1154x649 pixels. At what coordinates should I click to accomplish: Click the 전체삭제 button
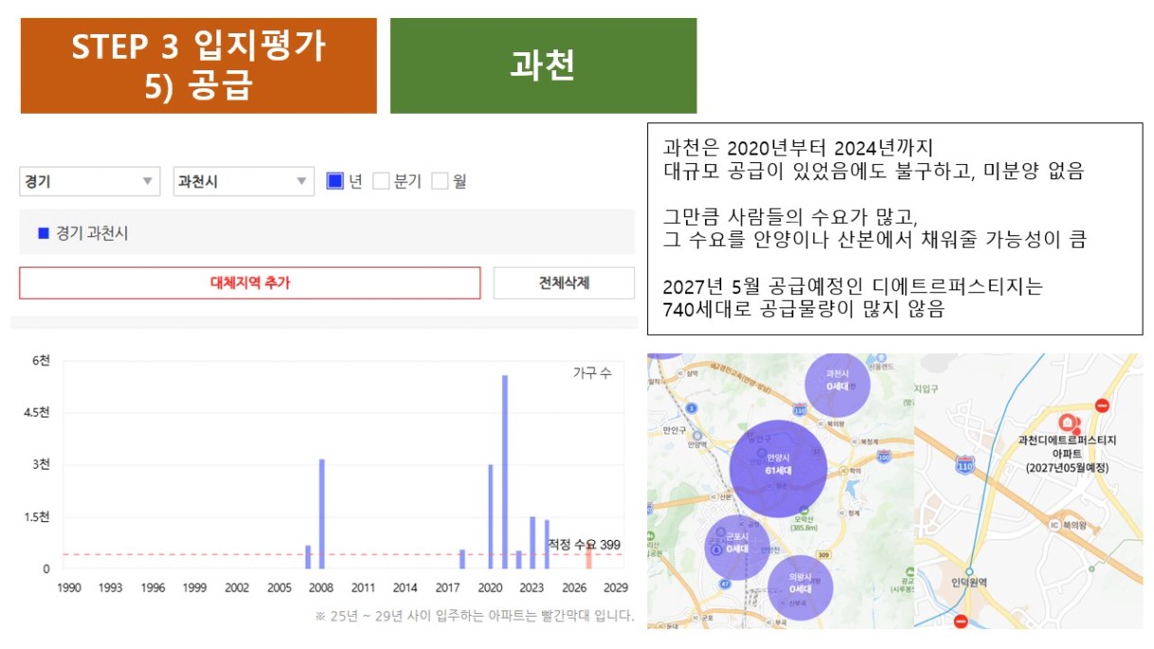tap(564, 283)
